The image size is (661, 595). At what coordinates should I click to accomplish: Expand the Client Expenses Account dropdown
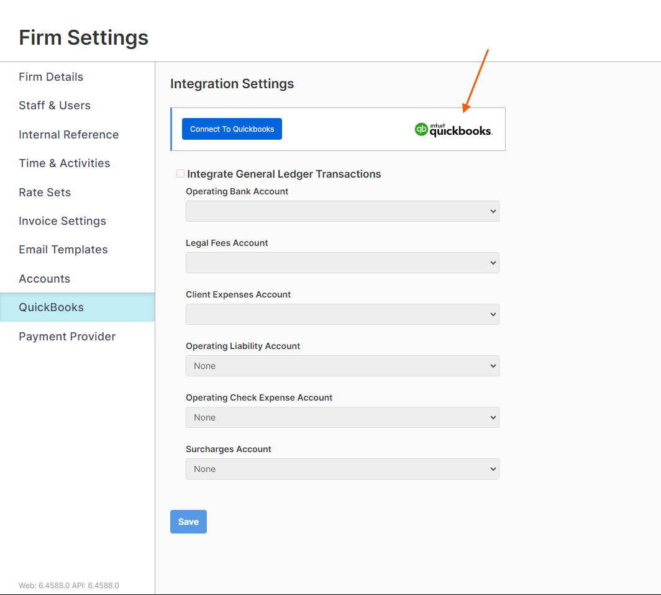pyautogui.click(x=342, y=314)
